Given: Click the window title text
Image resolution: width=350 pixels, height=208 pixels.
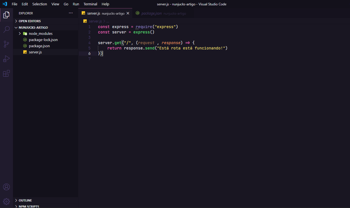Looking at the screenshot, I should click(x=192, y=4).
